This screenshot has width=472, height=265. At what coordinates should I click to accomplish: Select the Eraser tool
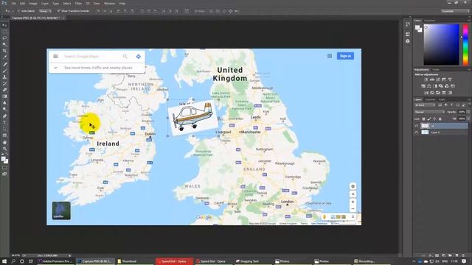point(4,90)
